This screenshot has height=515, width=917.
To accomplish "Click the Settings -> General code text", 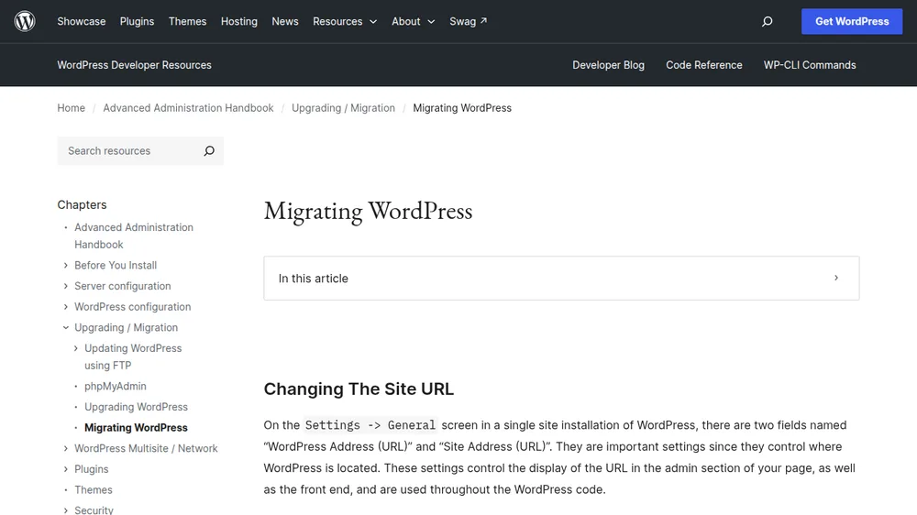I will pyautogui.click(x=370, y=425).
